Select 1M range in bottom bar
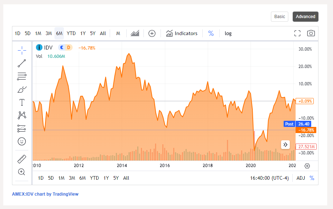 61,178
